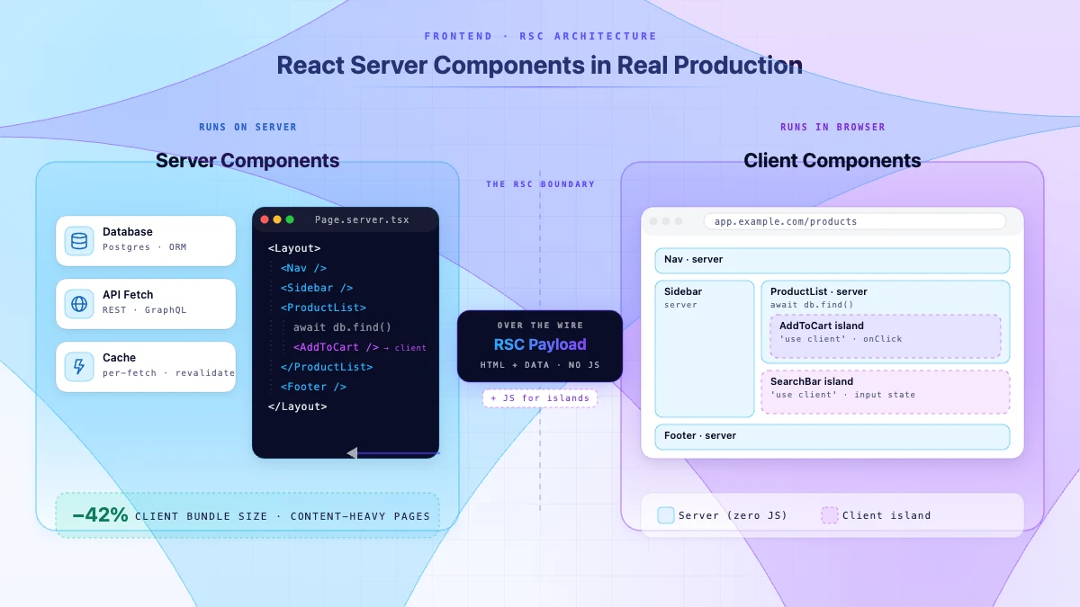Click 'FRONTEND · RSC ARCHITECTURE' subtitle
This screenshot has width=1080, height=607.
(x=540, y=37)
